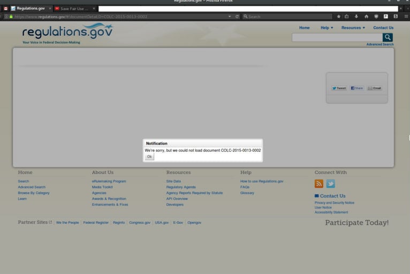Open Developers footer link
The image size is (410, 274).
pyautogui.click(x=175, y=205)
